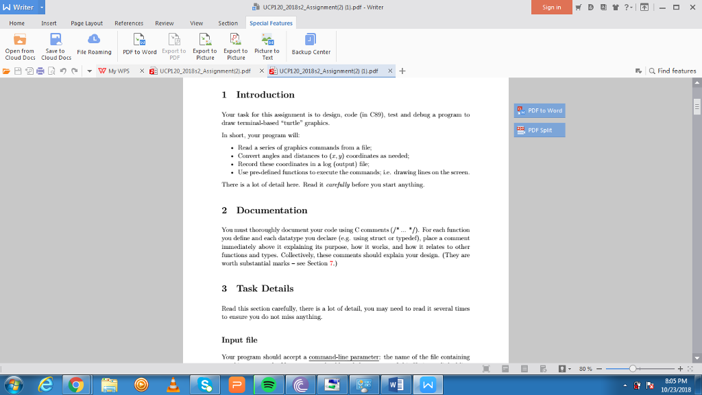702x395 pixels.
Task: Open the Export to Picture tool
Action: [204, 45]
